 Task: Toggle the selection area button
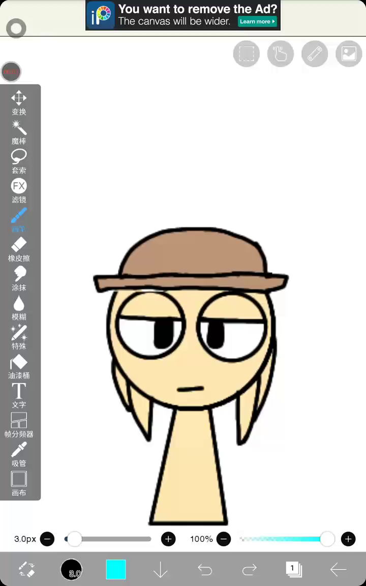pos(247,53)
